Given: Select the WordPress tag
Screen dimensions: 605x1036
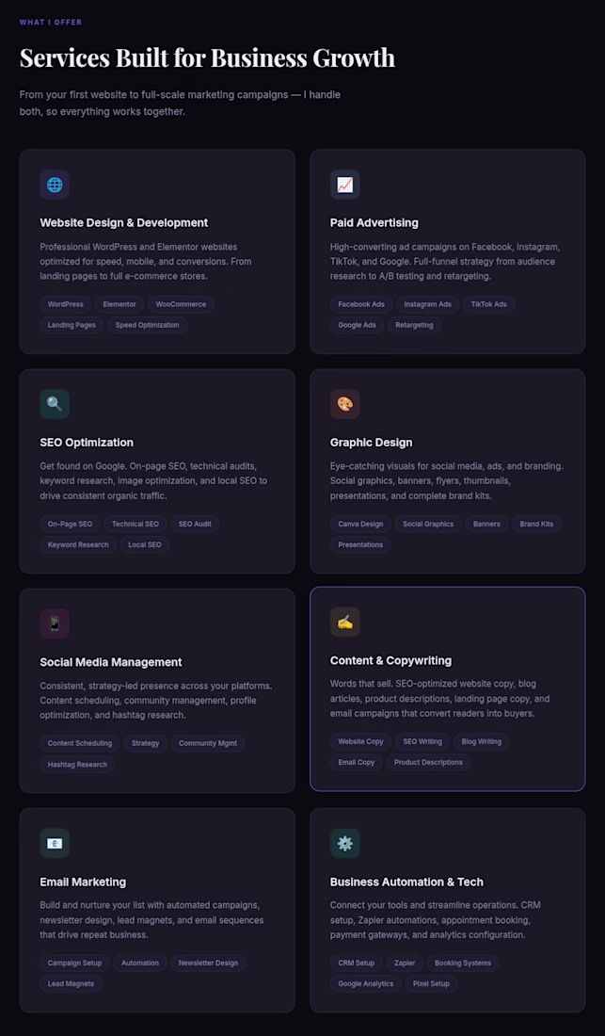Looking at the screenshot, I should [x=65, y=304].
